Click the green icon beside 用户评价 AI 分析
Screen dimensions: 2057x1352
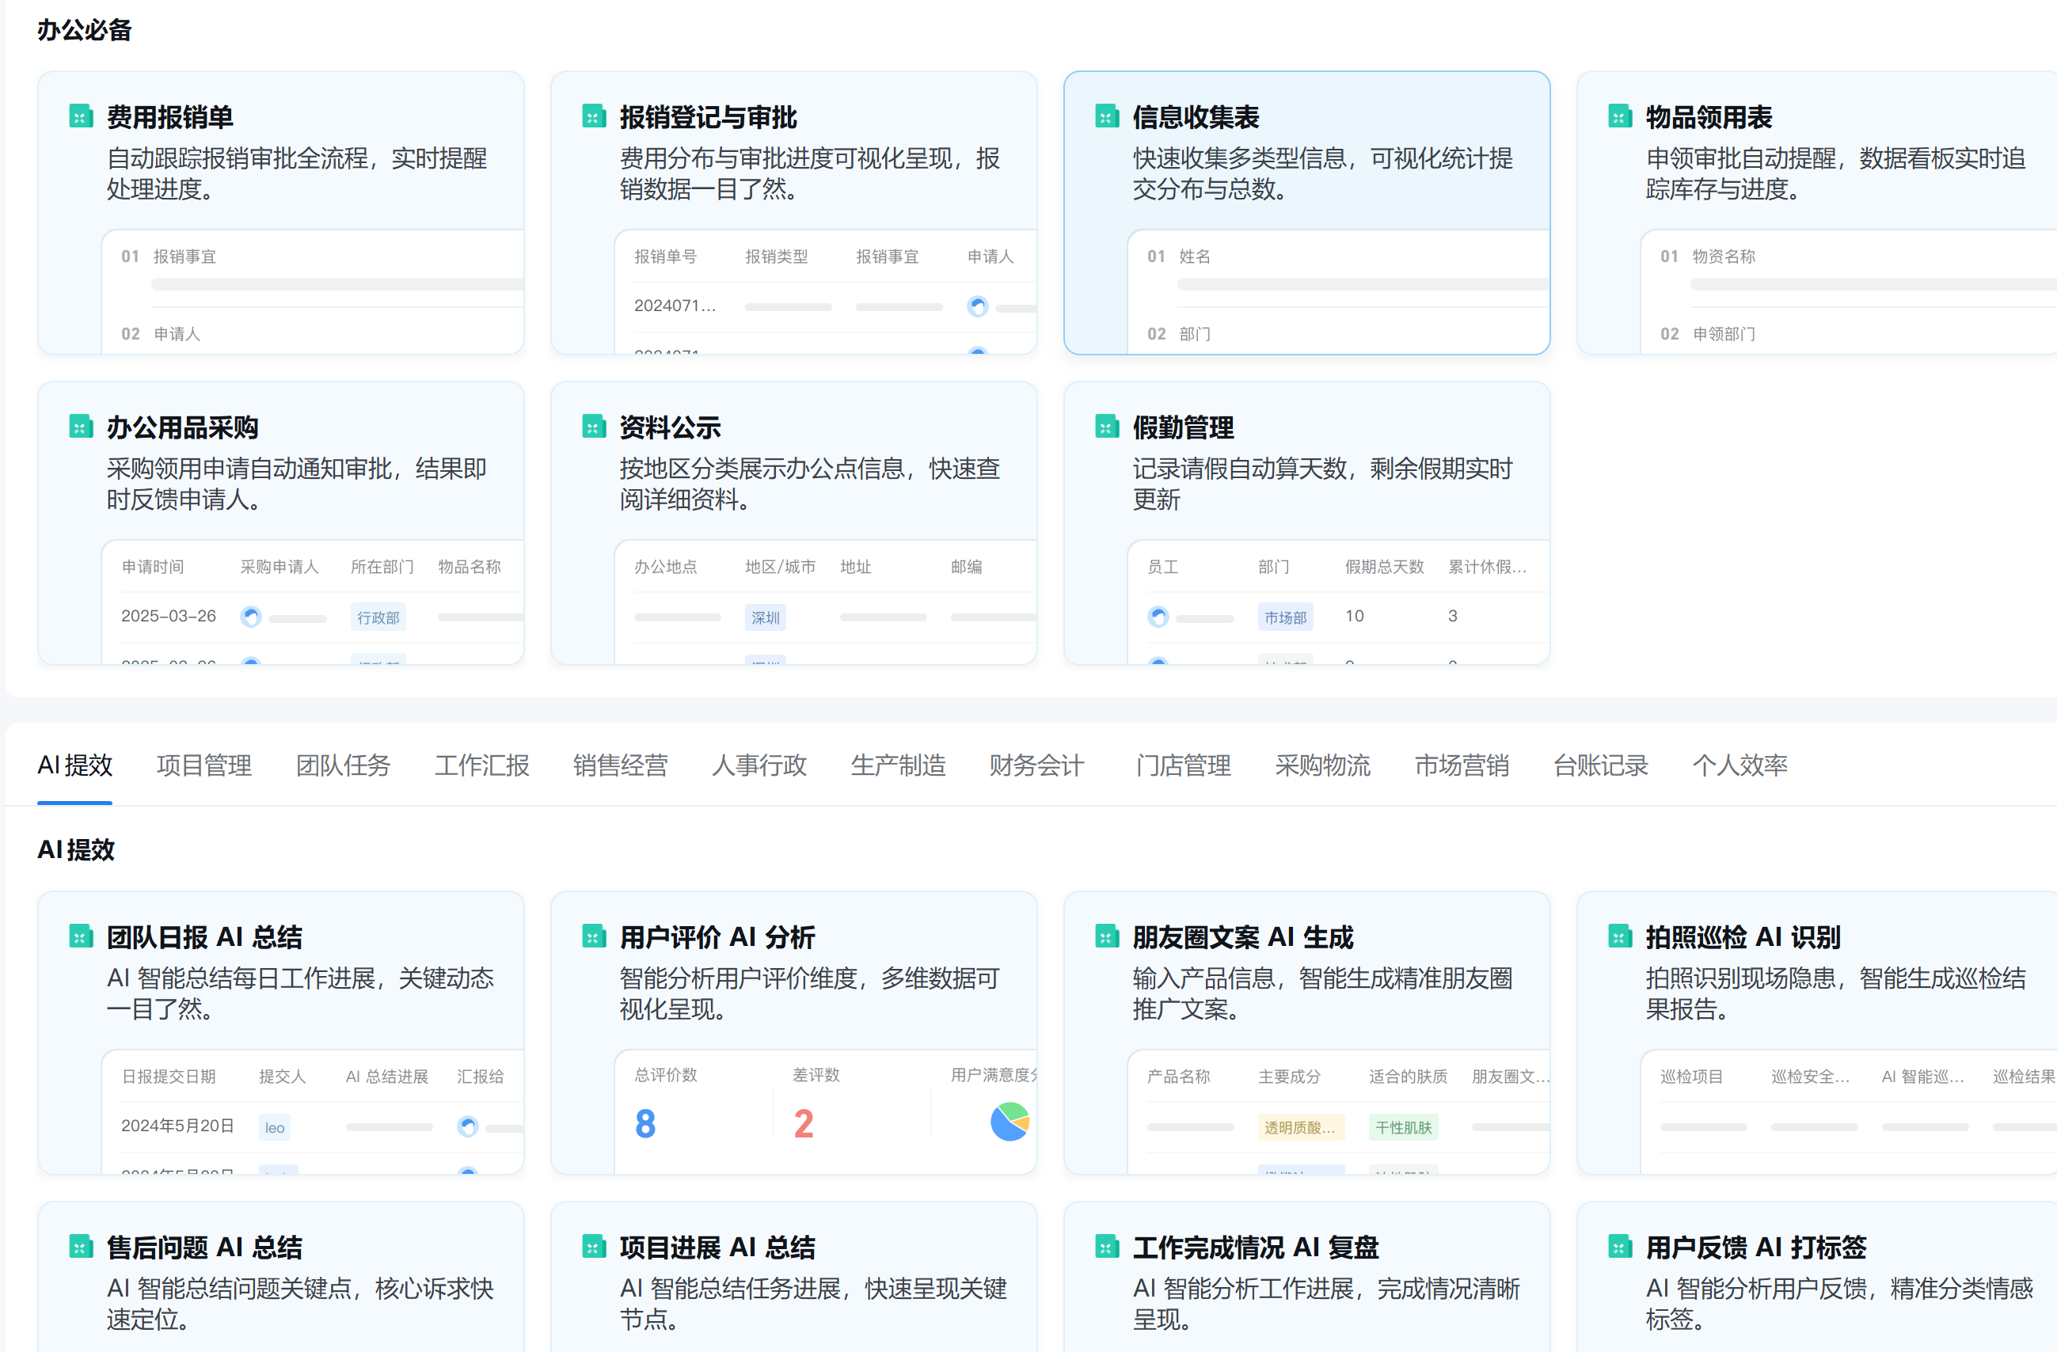tap(594, 936)
